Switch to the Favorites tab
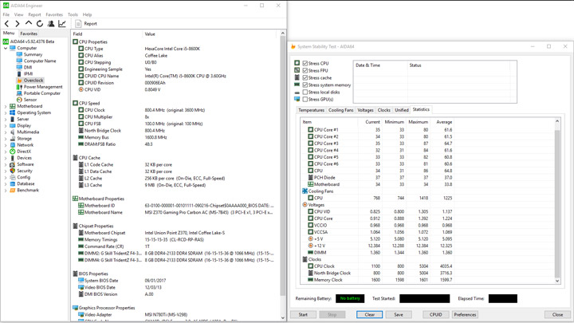This screenshot has height=323, width=574. [x=29, y=33]
